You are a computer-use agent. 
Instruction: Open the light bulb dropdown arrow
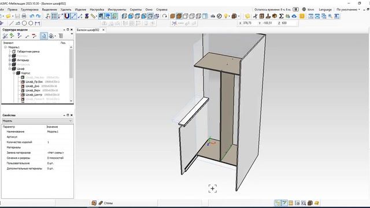(x=229, y=16)
